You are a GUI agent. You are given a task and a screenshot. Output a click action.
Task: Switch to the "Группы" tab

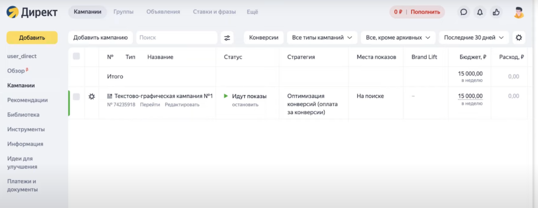pos(123,12)
